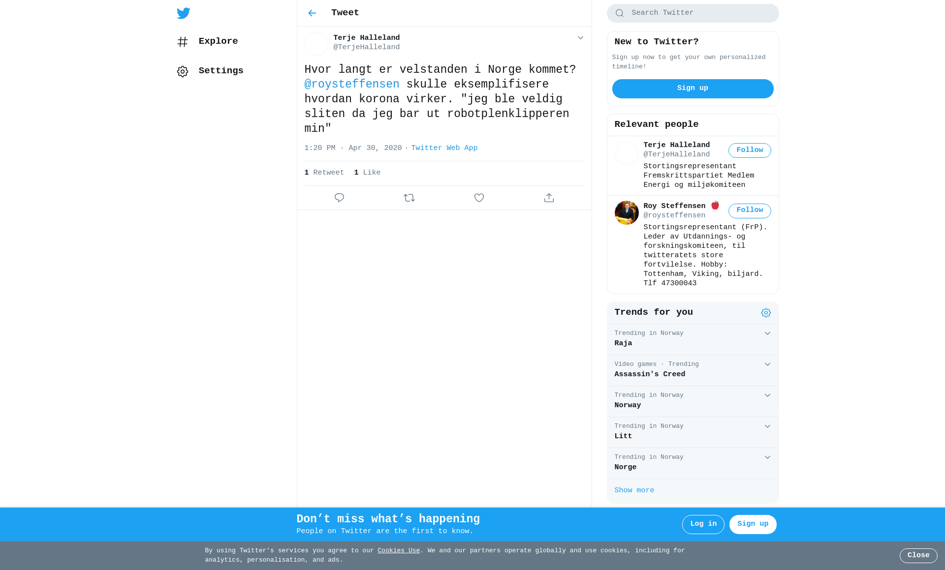
Task: Select the Norge trending topic
Action: click(x=693, y=463)
